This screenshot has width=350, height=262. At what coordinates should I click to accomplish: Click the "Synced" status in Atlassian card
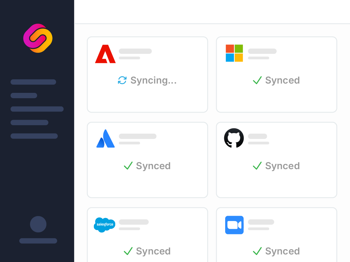pos(153,166)
